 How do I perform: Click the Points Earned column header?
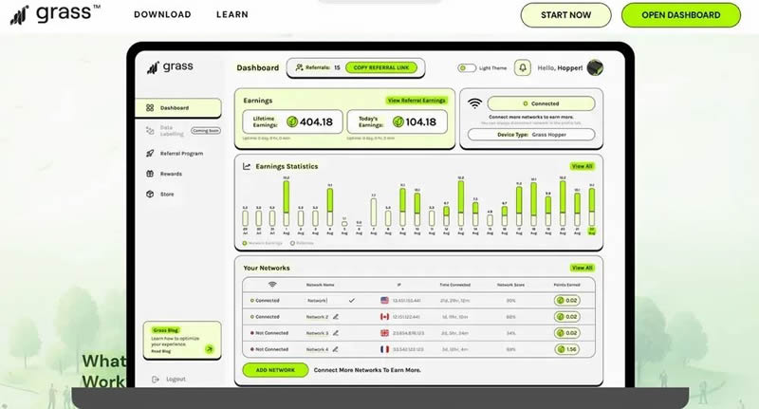(566, 285)
